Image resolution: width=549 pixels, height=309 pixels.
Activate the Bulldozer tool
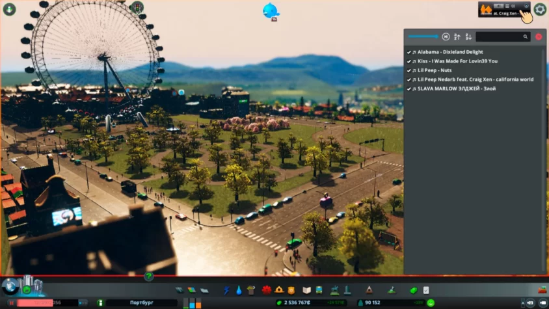tap(542, 289)
